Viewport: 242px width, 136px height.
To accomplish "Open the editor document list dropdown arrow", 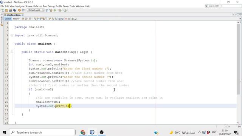I will pos(238,14).
